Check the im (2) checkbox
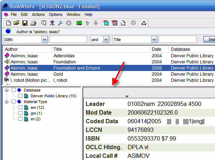215x160 pixels. click(x=21, y=119)
